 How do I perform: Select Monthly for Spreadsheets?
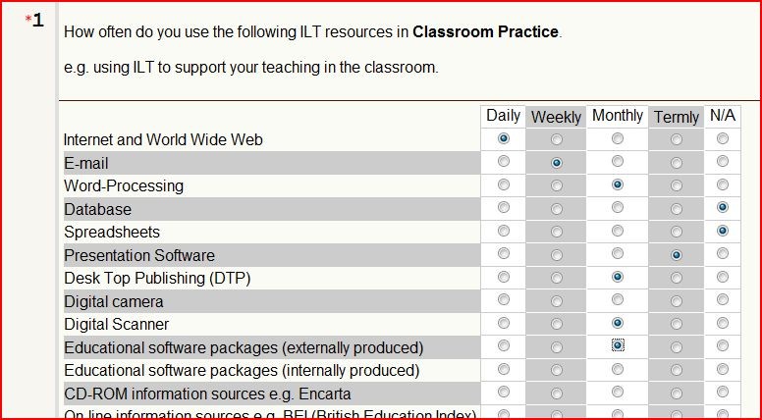click(x=618, y=231)
